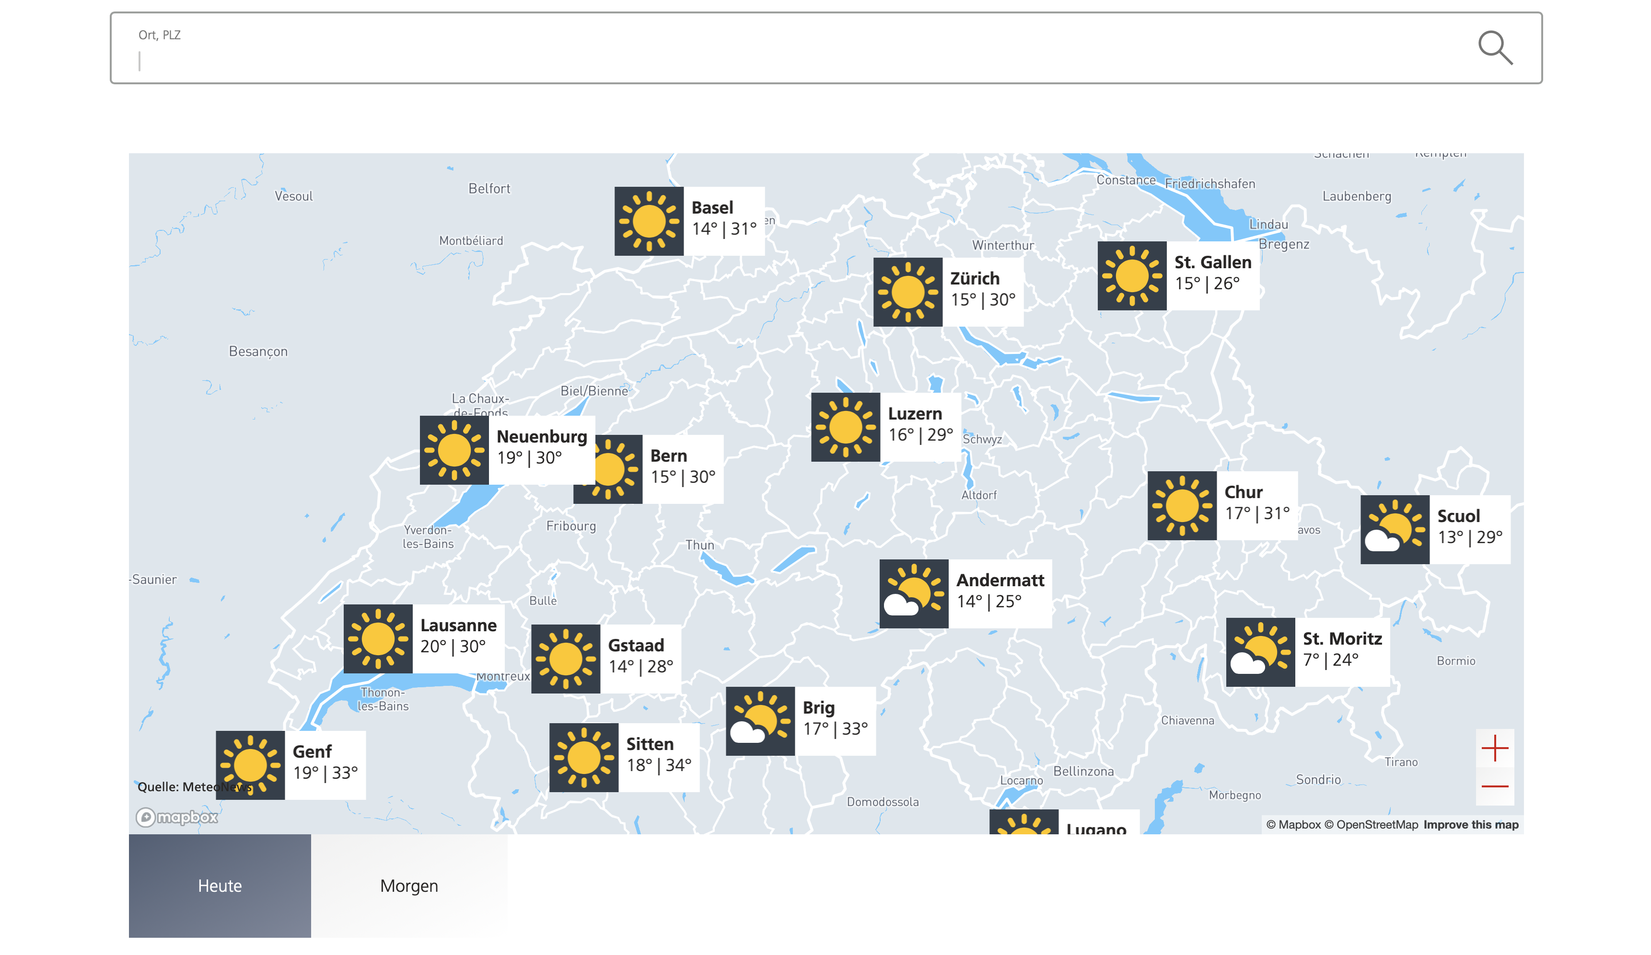Zoom in with the red plus button
The width and height of the screenshot is (1651, 955).
tap(1494, 748)
